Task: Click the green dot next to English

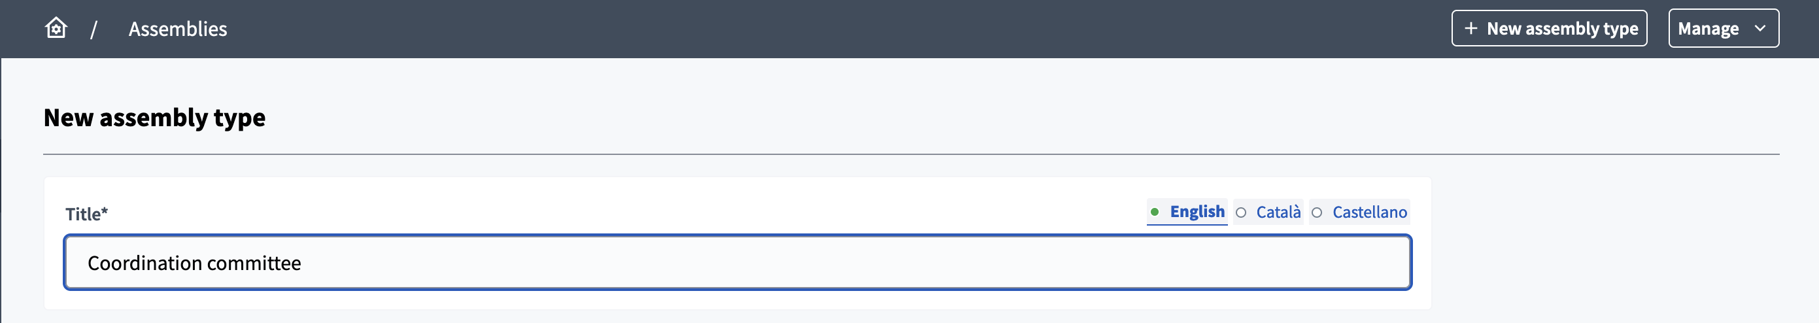Action: (1155, 212)
